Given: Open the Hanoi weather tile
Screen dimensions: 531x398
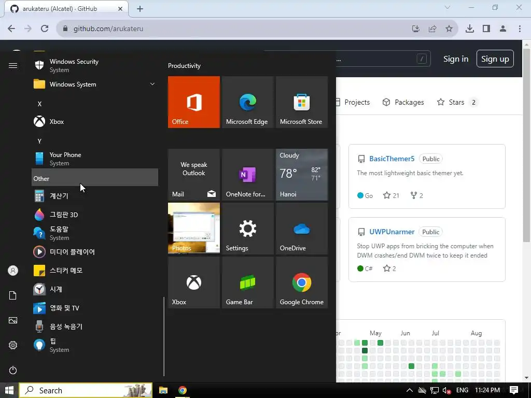Looking at the screenshot, I should pyautogui.click(x=302, y=175).
